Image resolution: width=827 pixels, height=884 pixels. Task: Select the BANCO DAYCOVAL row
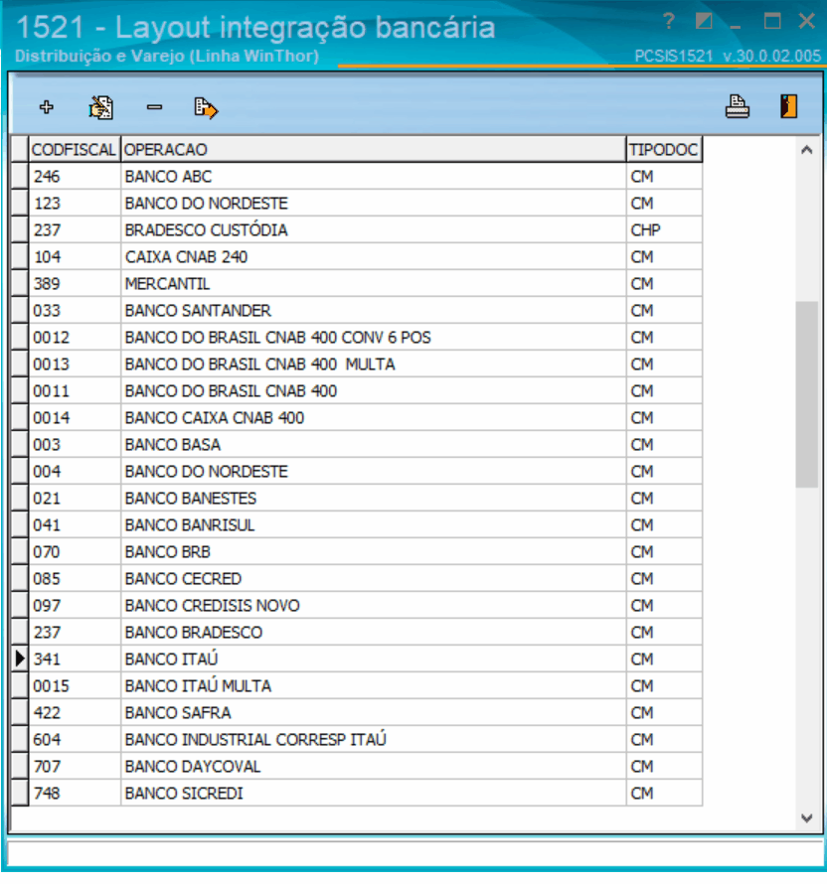357,766
